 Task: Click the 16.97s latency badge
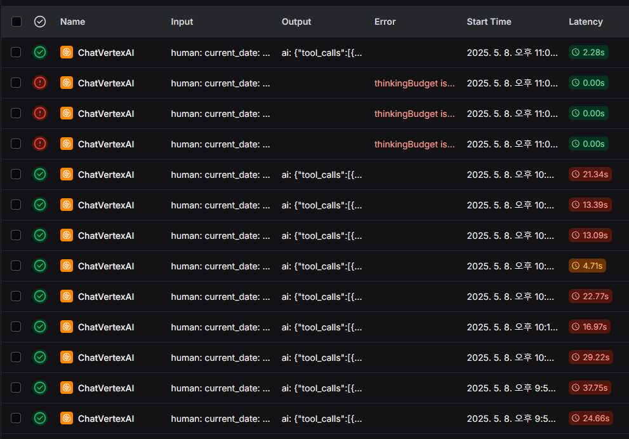(x=590, y=327)
